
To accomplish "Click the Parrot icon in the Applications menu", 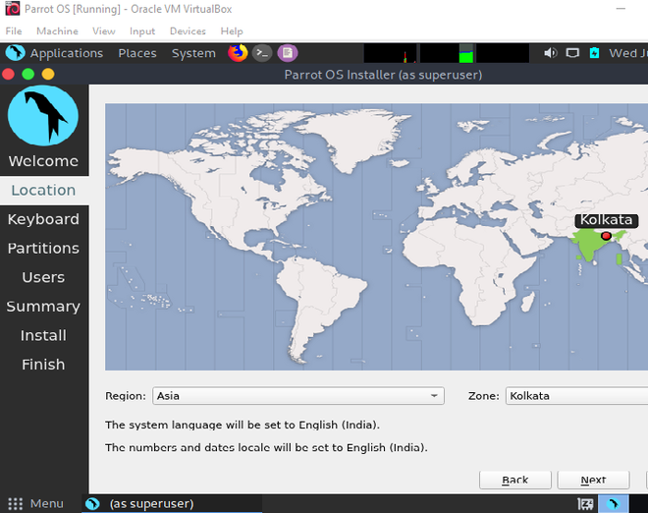I will (x=16, y=53).
